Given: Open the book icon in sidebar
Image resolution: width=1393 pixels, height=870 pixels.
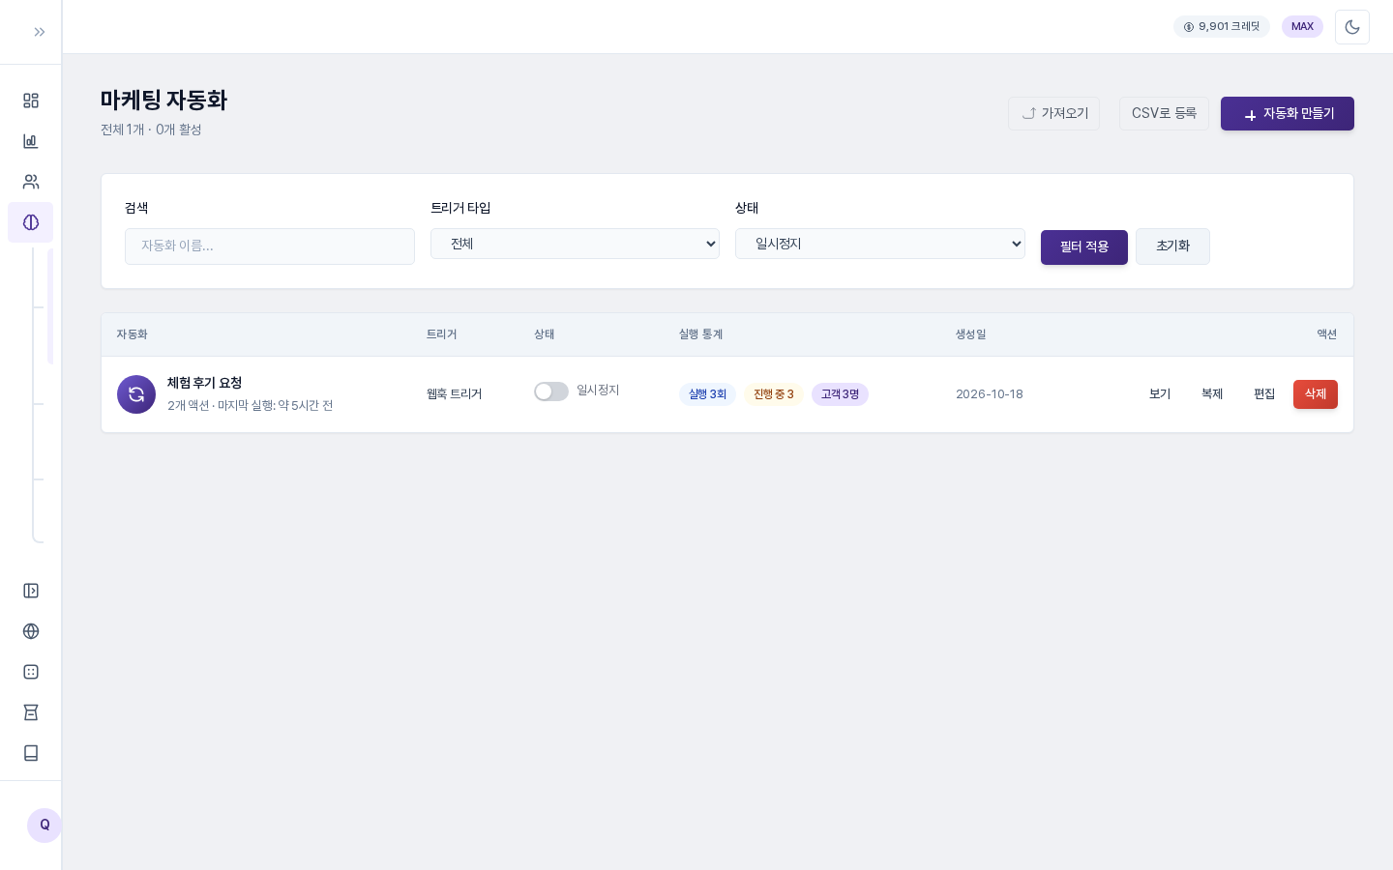Looking at the screenshot, I should click(31, 753).
